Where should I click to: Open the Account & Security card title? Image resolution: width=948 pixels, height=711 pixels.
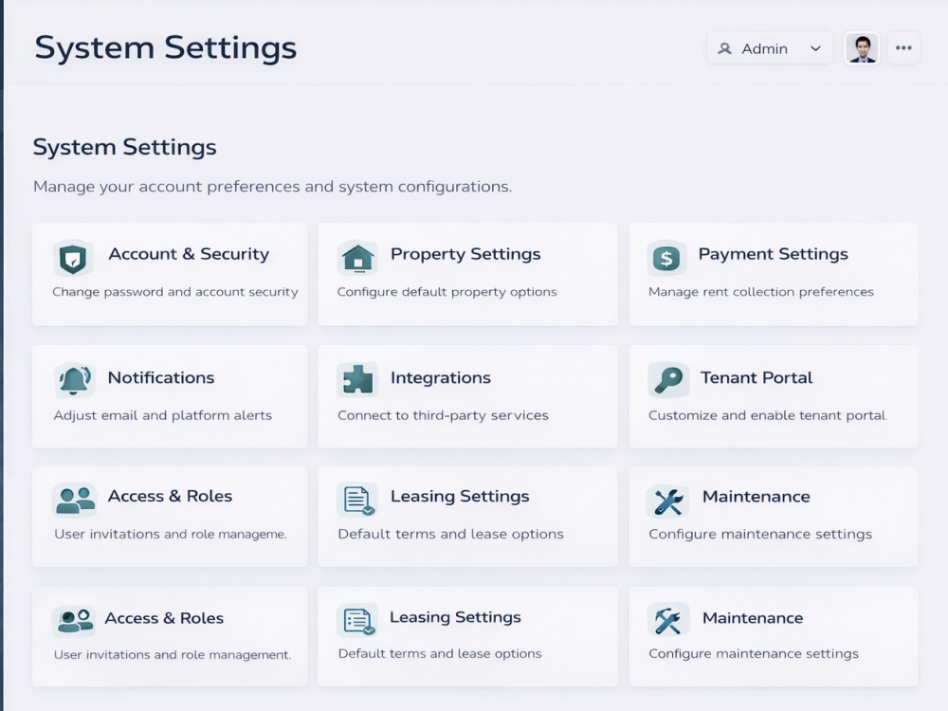(189, 254)
